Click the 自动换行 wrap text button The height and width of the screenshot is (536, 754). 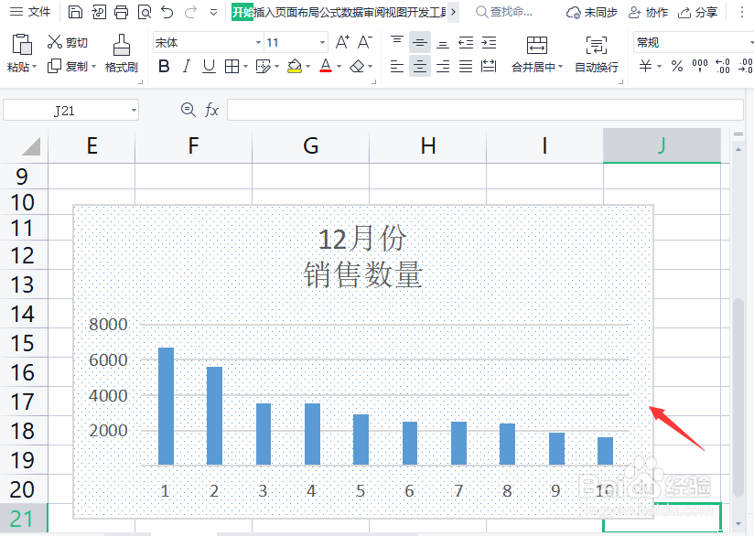(x=597, y=54)
